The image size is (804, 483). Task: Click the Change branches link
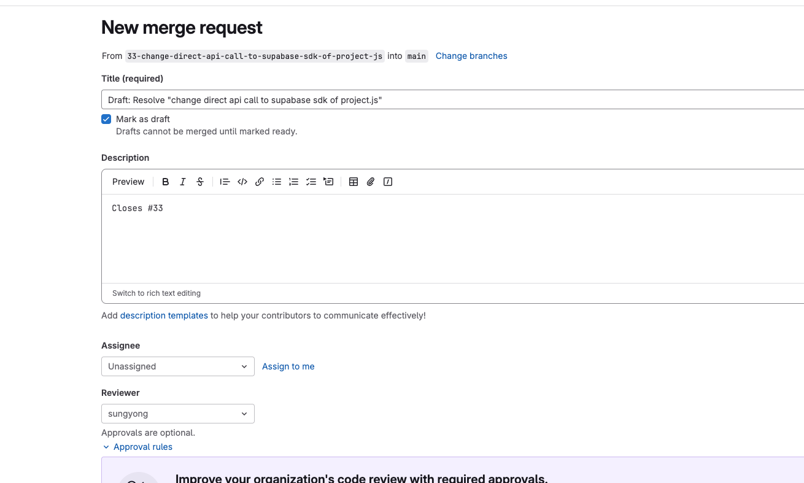(x=471, y=56)
